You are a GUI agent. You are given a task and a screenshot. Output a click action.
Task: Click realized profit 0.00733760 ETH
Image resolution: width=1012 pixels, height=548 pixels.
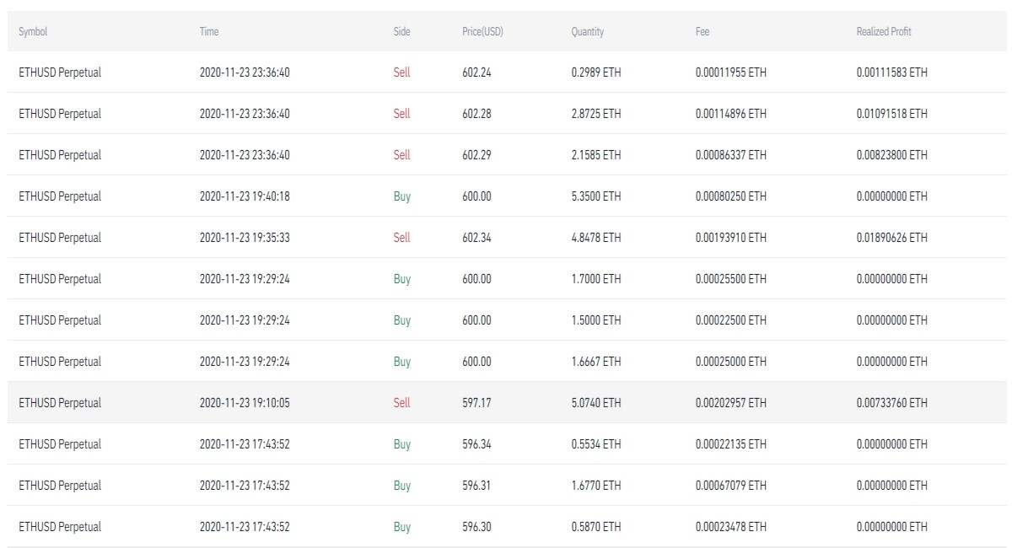coord(891,403)
